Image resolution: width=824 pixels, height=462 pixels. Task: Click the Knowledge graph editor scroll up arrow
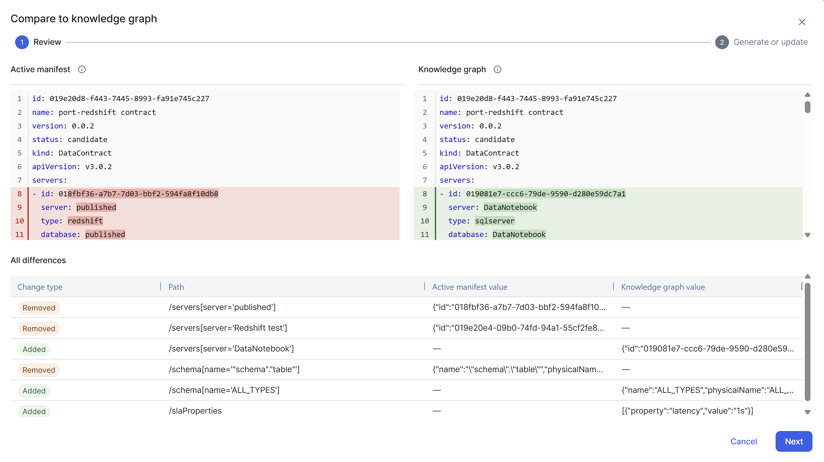[x=807, y=95]
